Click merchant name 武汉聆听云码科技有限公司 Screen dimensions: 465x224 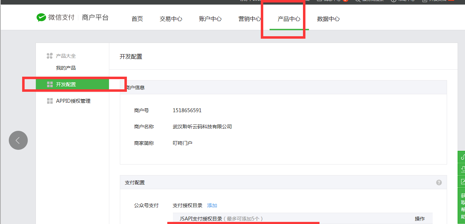202,127
